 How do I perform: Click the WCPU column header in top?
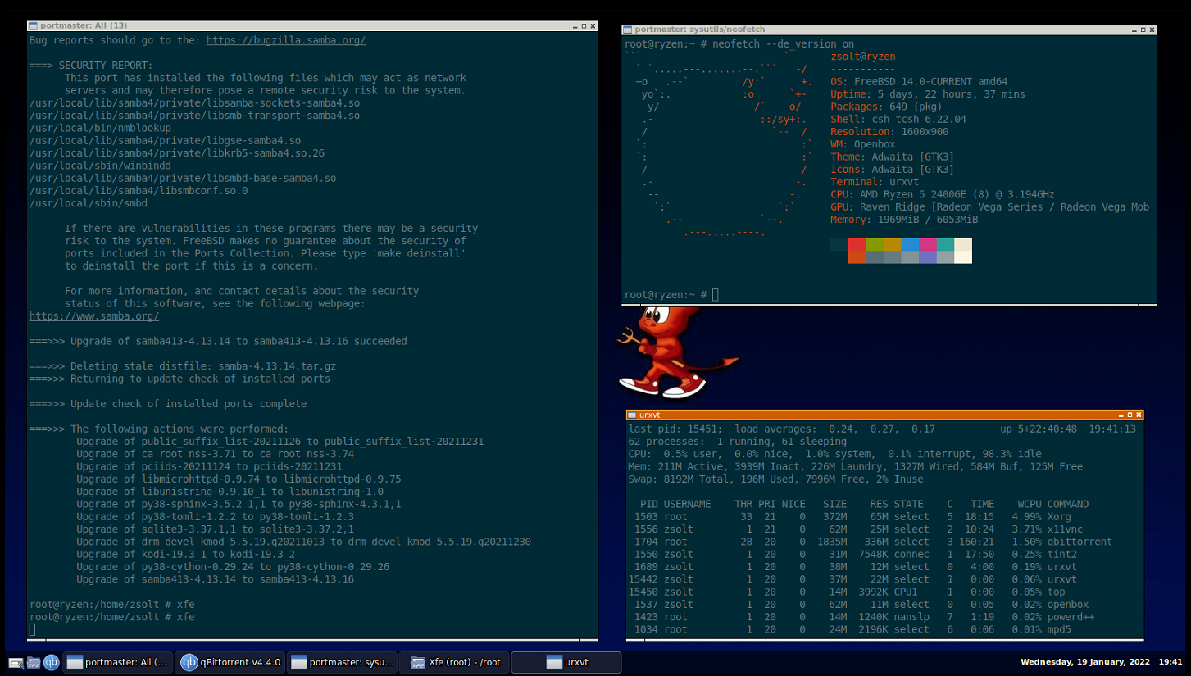click(1029, 505)
